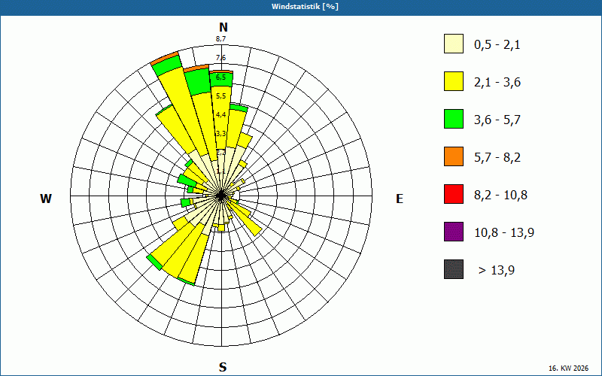This screenshot has width=602, height=376.
Task: Click the dark gray > 13,9 legend swatch
Action: click(454, 269)
